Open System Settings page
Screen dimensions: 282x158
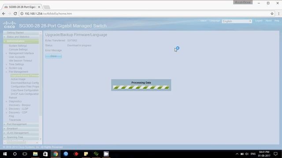18,46
